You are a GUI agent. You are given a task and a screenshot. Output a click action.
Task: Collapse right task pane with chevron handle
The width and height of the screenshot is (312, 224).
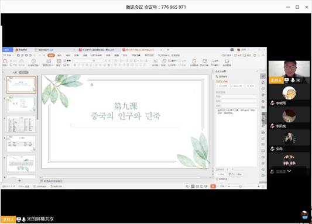(264, 119)
